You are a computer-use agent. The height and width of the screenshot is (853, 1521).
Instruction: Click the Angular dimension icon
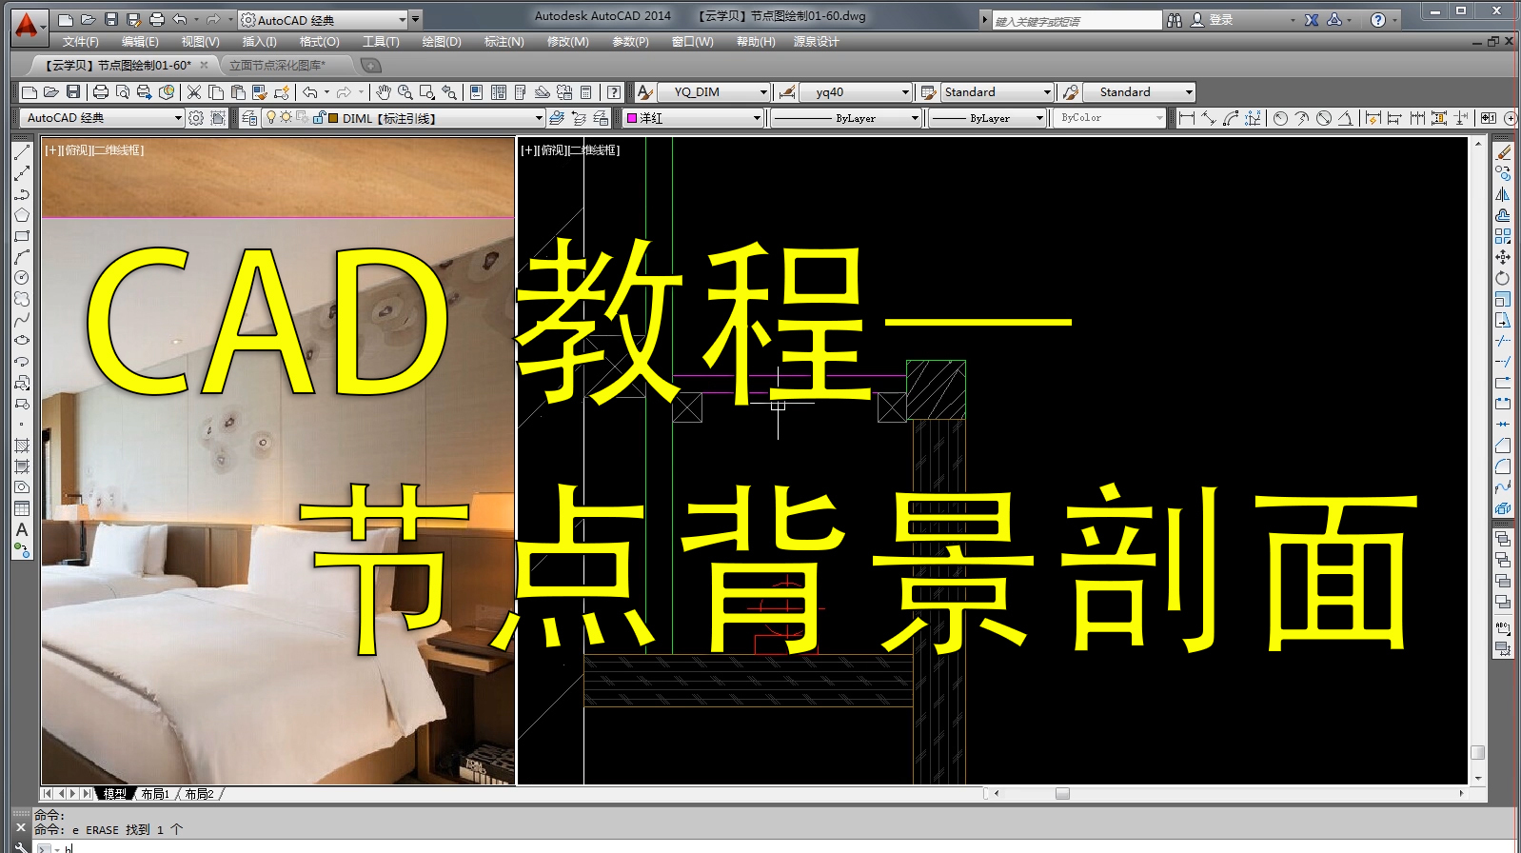[1345, 118]
